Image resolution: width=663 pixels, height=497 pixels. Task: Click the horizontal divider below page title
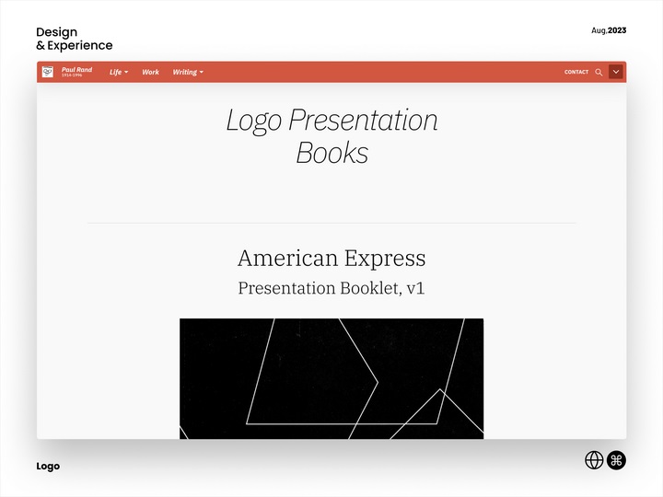[x=331, y=223]
